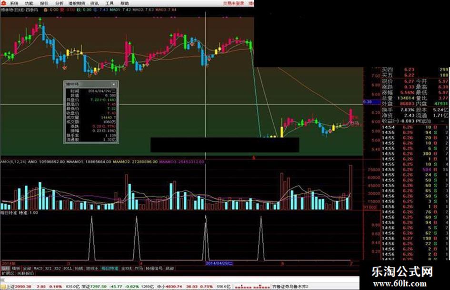Click the 指标 tab at bottom left
Viewport: 450px width, 290px height.
[x=5, y=269]
